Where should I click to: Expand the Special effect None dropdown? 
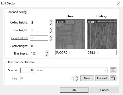(x=105, y=70)
